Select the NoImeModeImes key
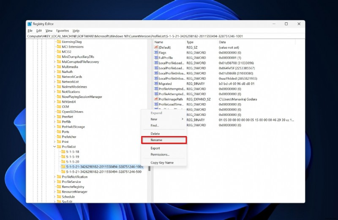 point(74,87)
